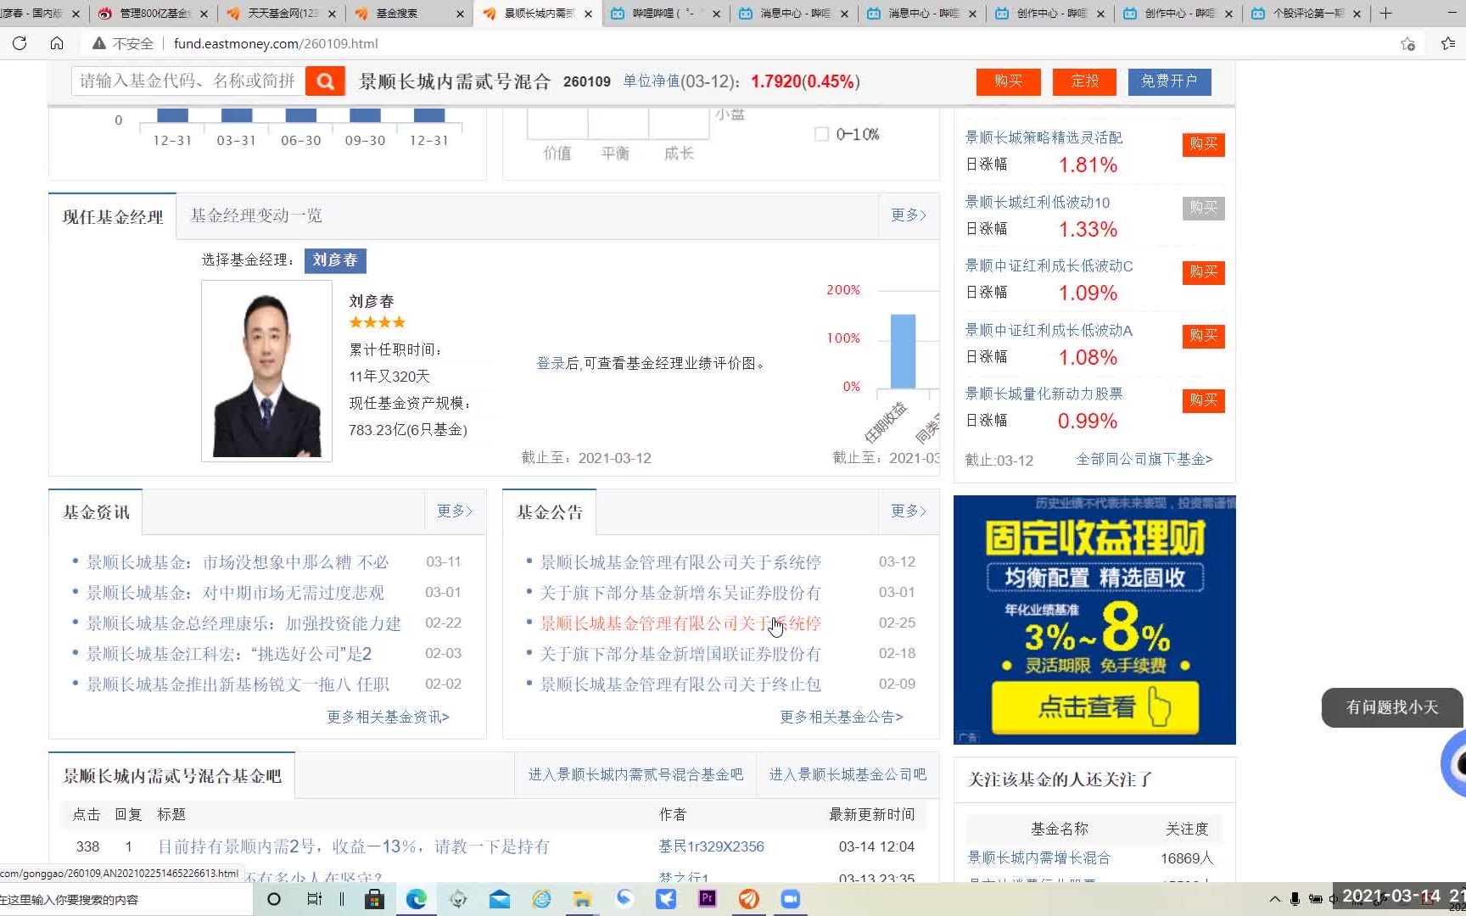Open Task View icon in taskbar
This screenshot has height=916, width=1466.
click(x=314, y=899)
